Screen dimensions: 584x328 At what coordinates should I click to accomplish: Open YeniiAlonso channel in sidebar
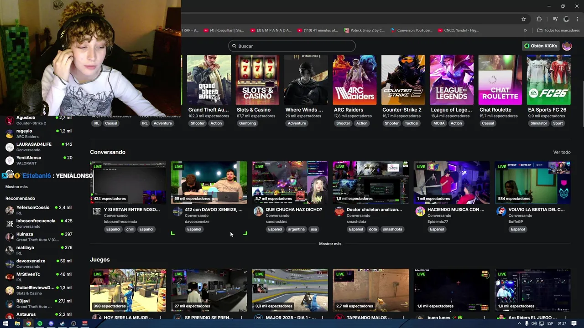[x=39, y=160]
